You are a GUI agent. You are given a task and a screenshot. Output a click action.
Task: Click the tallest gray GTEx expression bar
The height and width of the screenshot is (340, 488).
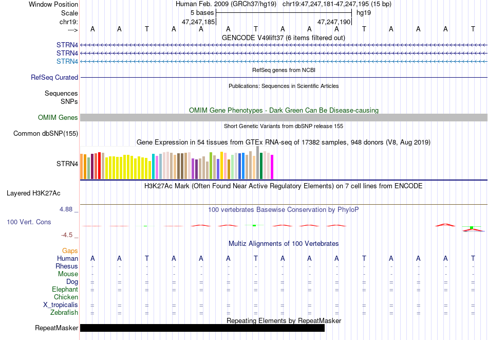(x=258, y=163)
